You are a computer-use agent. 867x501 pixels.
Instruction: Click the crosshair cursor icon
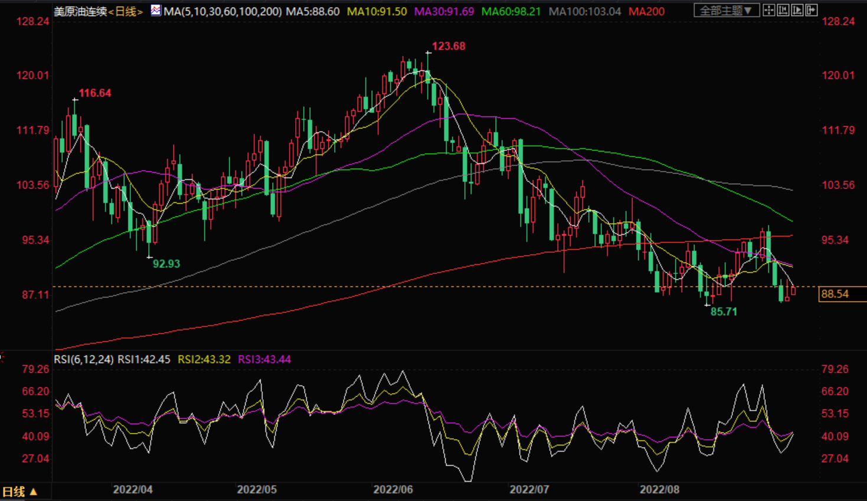pos(768,11)
